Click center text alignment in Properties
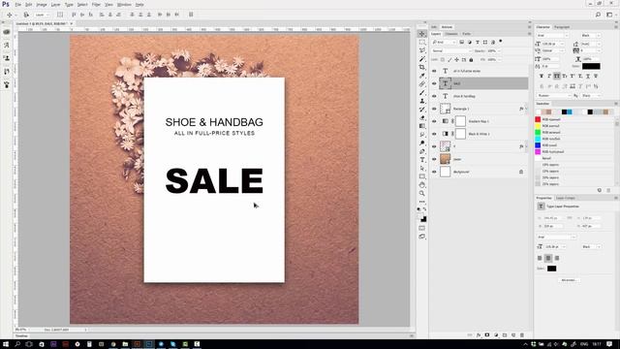 (x=548, y=258)
